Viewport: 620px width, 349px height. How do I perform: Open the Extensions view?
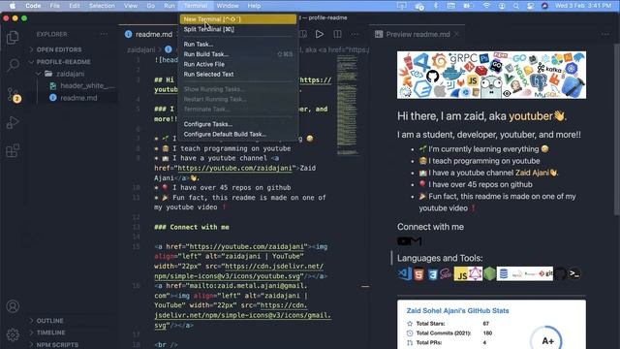pos(13,151)
